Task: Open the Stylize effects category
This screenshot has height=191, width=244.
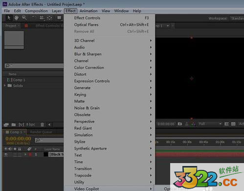Action: coord(110,142)
